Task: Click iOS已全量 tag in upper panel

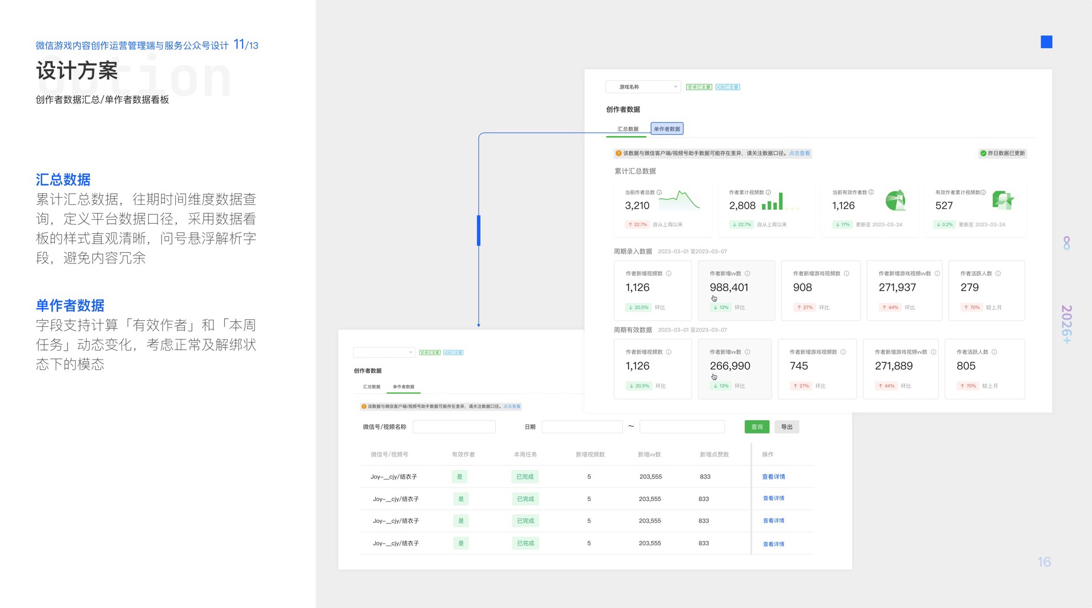Action: pyautogui.click(x=727, y=87)
